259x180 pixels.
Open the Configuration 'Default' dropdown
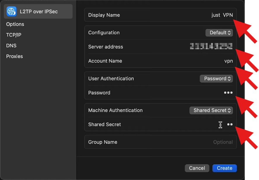click(219, 33)
